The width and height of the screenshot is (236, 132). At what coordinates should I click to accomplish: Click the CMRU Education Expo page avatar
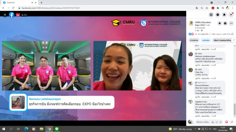(x=191, y=23)
